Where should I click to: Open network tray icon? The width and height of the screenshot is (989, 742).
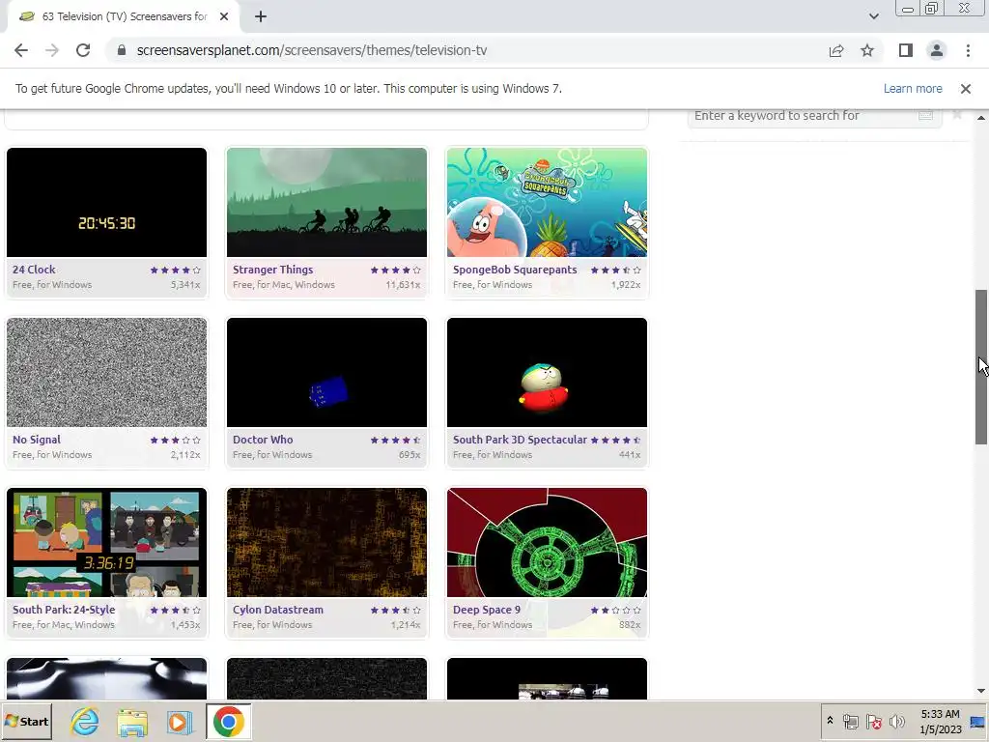850,721
